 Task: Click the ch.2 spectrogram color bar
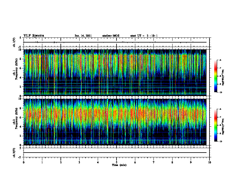215,125
